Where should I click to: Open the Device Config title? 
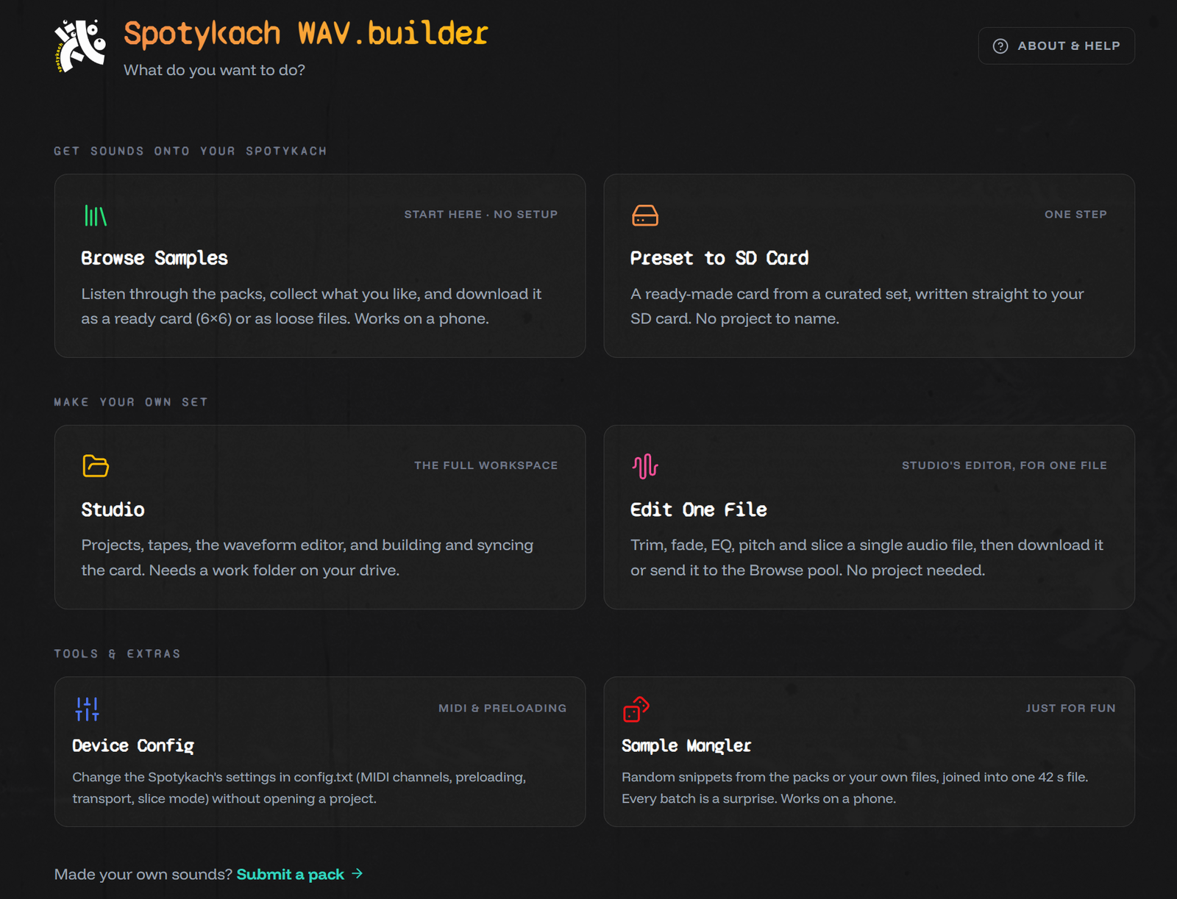(133, 745)
